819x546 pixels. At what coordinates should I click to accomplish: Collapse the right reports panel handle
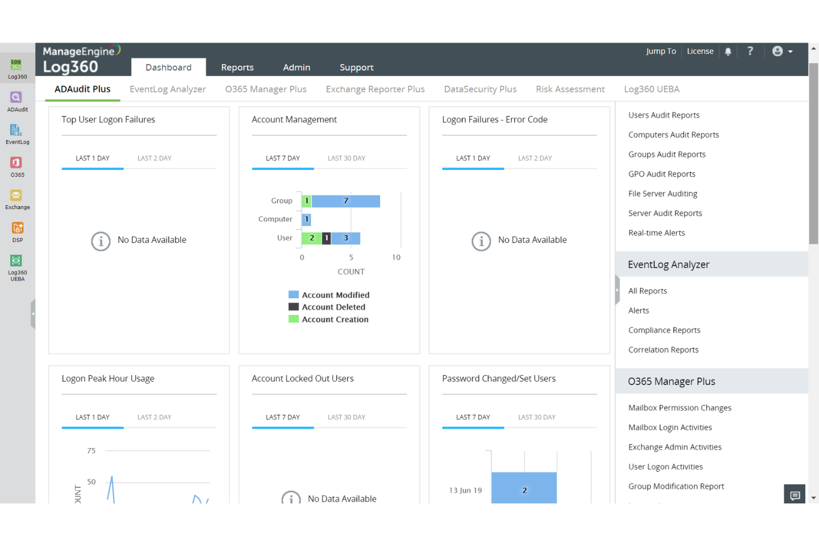(618, 290)
